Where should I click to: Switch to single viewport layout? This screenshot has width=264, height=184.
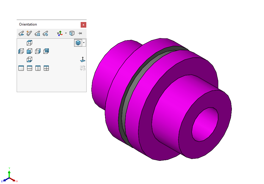click(x=21, y=68)
